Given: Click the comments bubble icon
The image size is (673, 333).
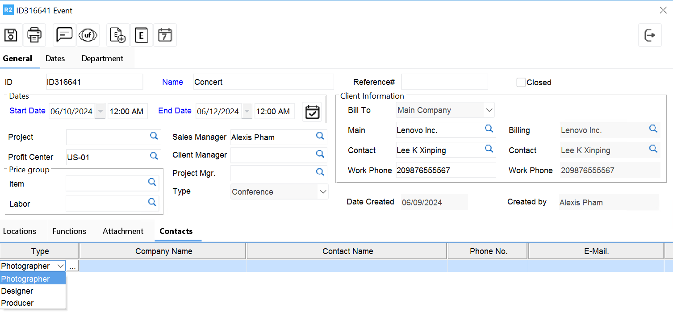Looking at the screenshot, I should (64, 35).
